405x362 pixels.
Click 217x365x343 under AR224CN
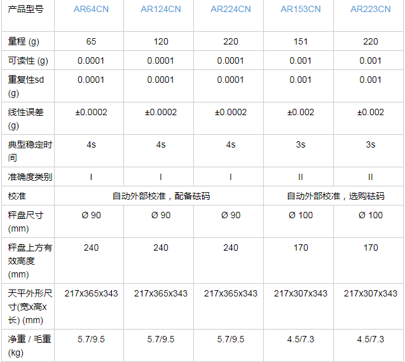(x=231, y=293)
